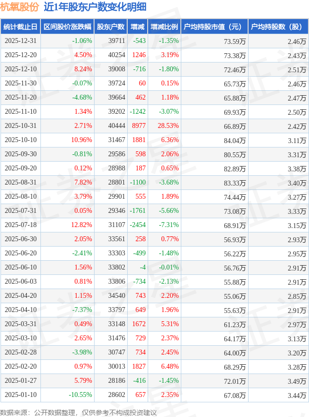Click the 2025-01-10 date cell
Viewport: 309px width, 417px height.
[20, 395]
